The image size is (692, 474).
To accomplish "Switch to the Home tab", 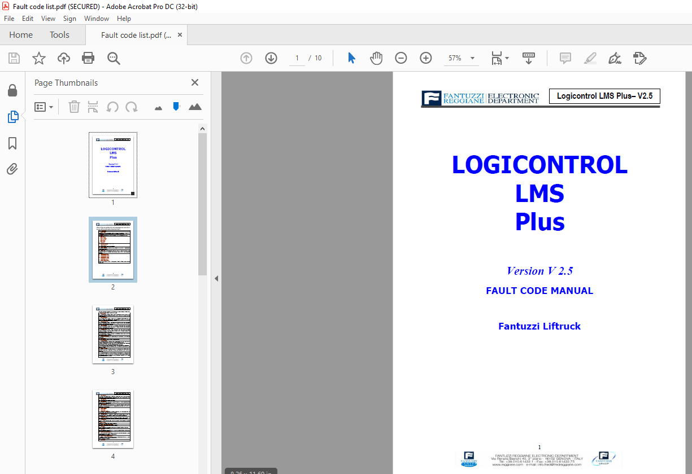I will 21,35.
